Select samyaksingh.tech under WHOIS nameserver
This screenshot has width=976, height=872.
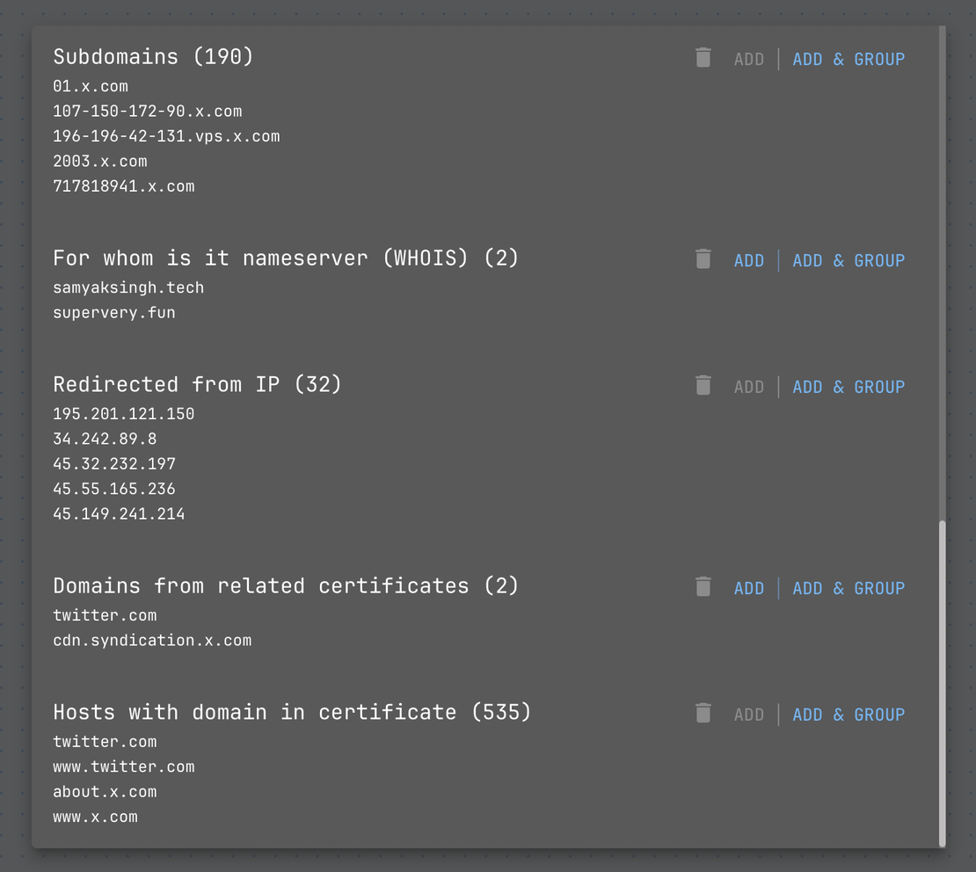point(128,287)
